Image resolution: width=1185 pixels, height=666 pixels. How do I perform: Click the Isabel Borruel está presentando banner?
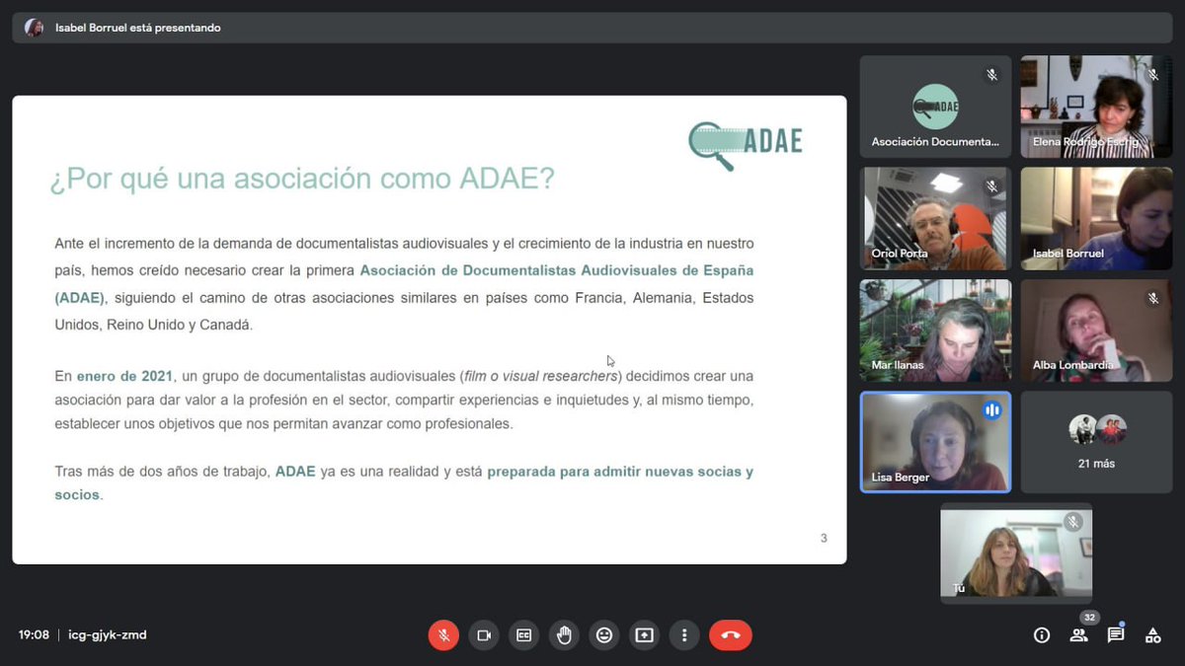tap(592, 28)
